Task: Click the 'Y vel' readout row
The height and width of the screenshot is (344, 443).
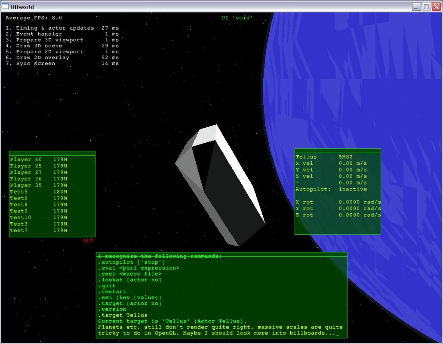Action: [332, 170]
